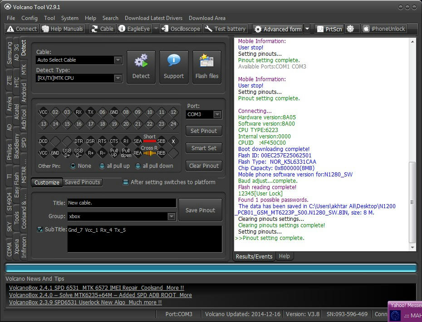Click the blue progress bar
Screen dimensions: 422x322
click(x=211, y=268)
